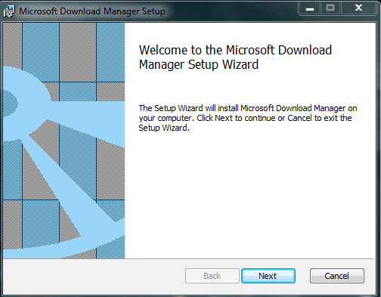Minimize the Setup window
This screenshot has width=381, height=297.
[x=310, y=8]
